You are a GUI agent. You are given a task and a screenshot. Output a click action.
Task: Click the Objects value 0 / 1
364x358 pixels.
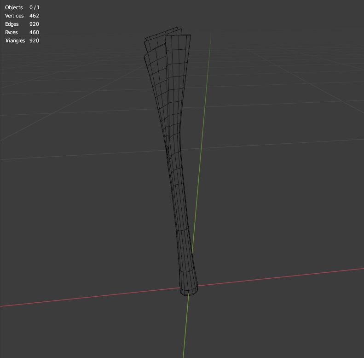tap(35, 7)
